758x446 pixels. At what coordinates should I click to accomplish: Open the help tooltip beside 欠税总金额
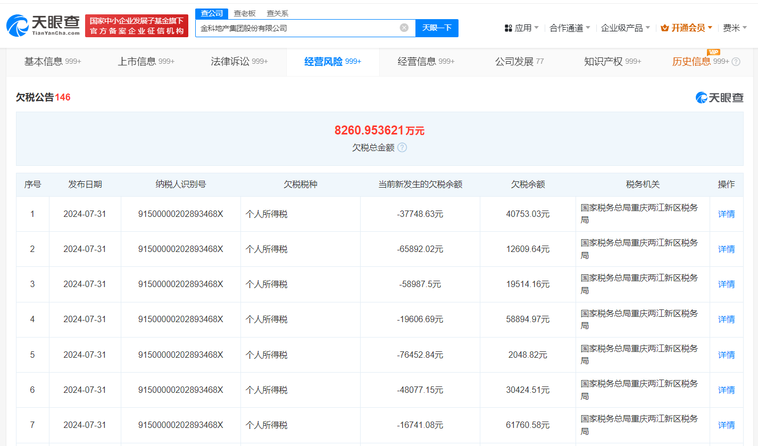point(402,147)
